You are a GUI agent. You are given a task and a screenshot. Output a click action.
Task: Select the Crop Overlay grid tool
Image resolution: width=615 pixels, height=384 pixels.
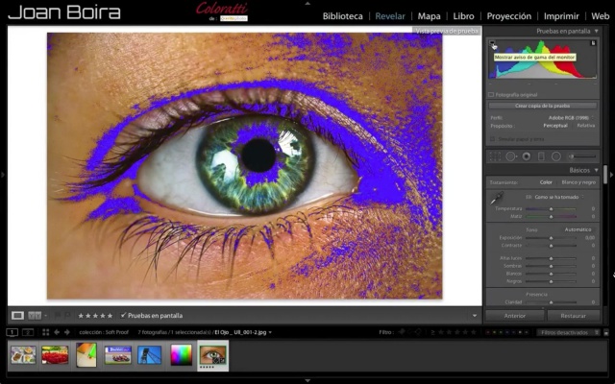pyautogui.click(x=495, y=156)
